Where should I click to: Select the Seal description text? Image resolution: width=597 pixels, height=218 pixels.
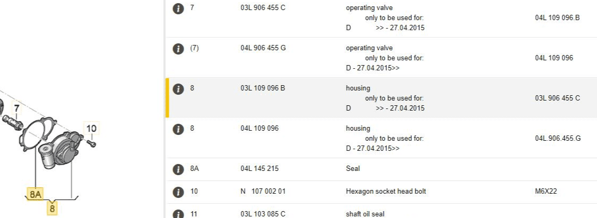click(x=353, y=169)
